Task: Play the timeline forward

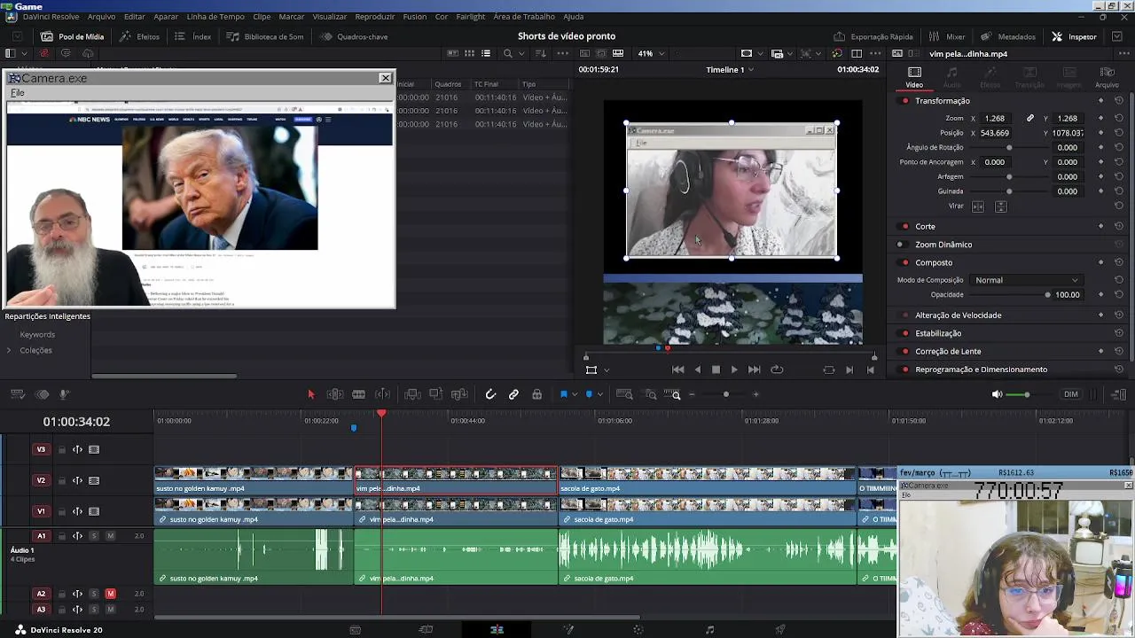Action: click(x=734, y=370)
